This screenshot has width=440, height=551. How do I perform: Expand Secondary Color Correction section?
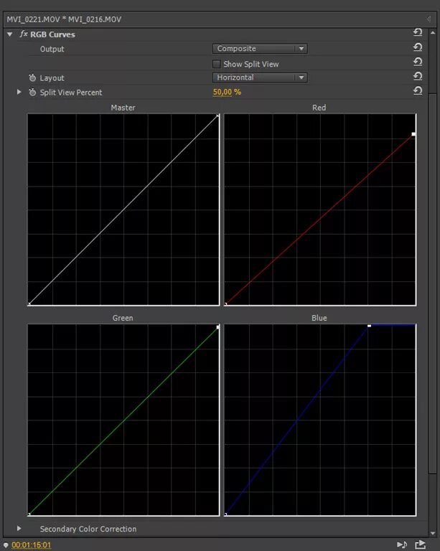pyautogui.click(x=19, y=529)
